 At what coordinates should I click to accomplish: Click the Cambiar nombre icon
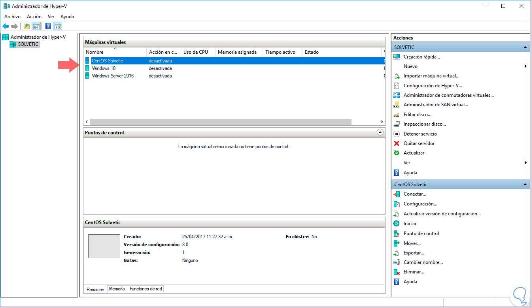(397, 262)
